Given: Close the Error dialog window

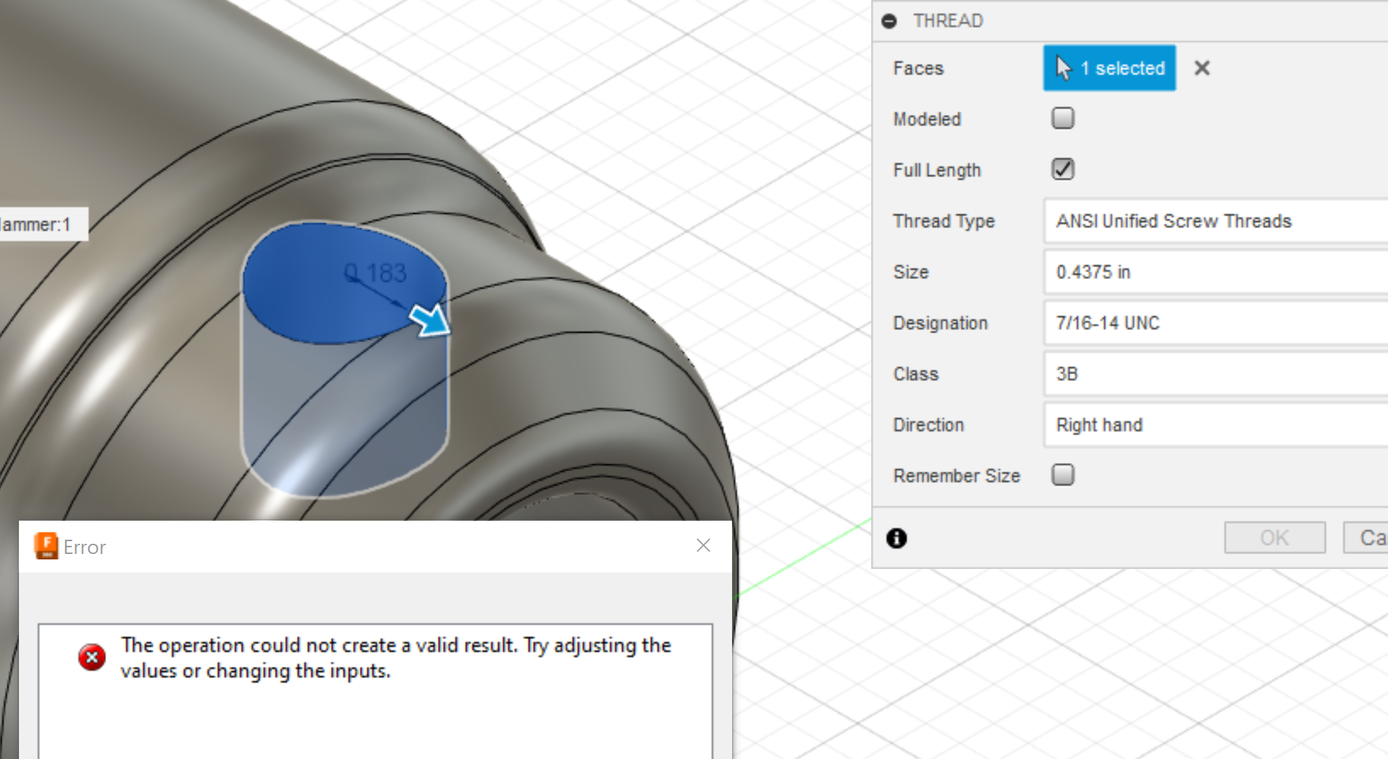Looking at the screenshot, I should (703, 545).
